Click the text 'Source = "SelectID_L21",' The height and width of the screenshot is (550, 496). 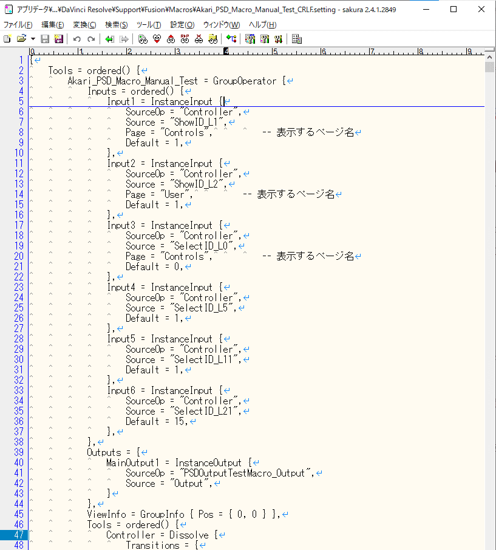pos(184,411)
